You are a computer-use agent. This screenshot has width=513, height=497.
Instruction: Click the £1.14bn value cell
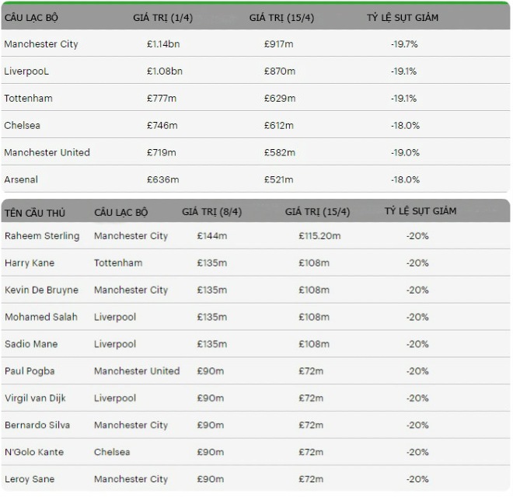pyautogui.click(x=164, y=44)
